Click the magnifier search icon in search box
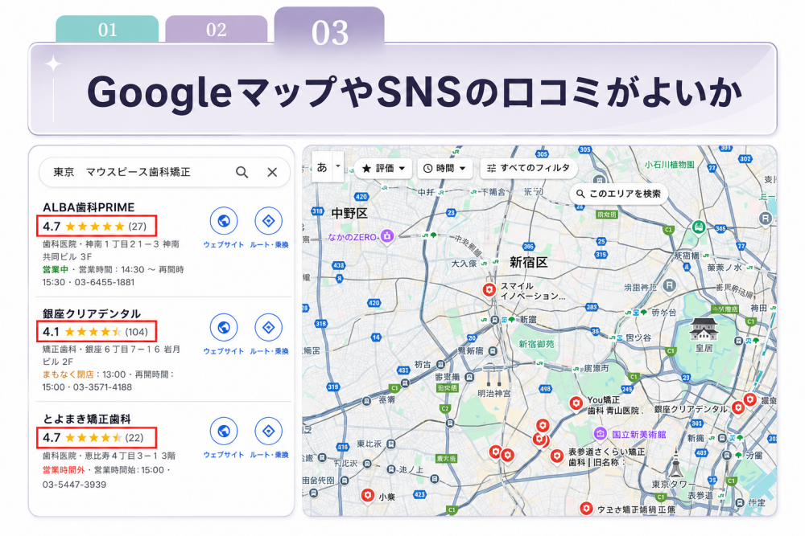 pyautogui.click(x=242, y=172)
